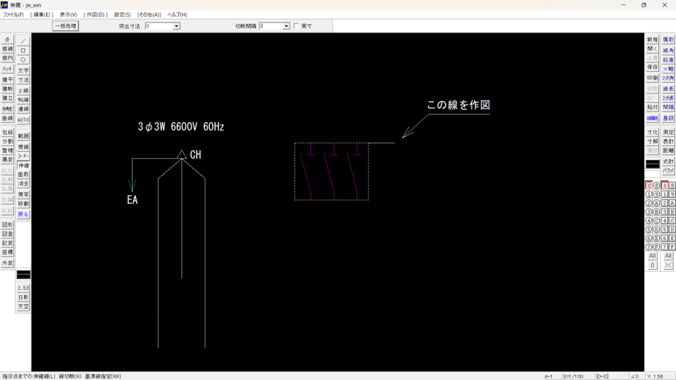Toggle layer group F button

(x=672, y=247)
